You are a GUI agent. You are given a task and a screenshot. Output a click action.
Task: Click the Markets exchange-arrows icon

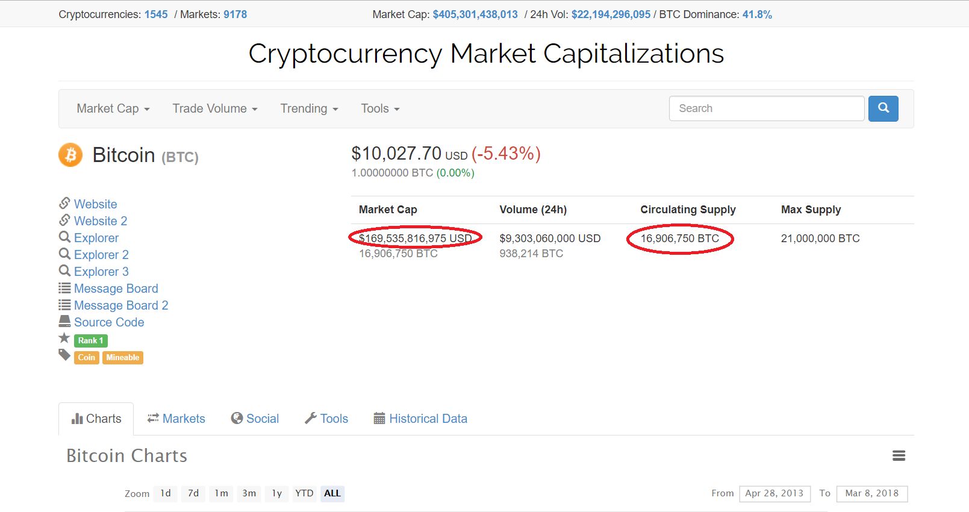(x=153, y=418)
